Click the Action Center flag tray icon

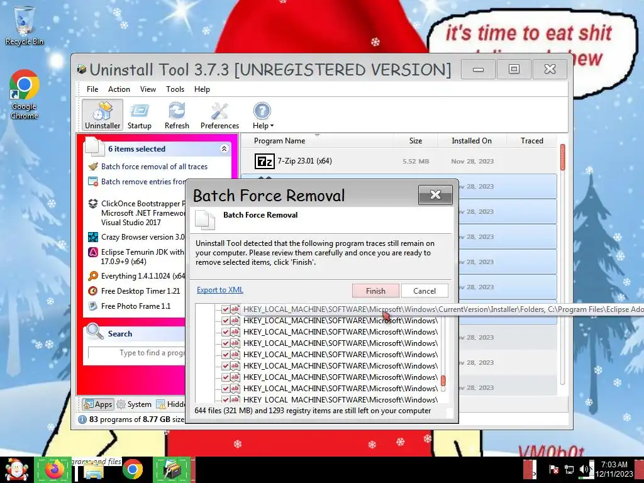[554, 469]
